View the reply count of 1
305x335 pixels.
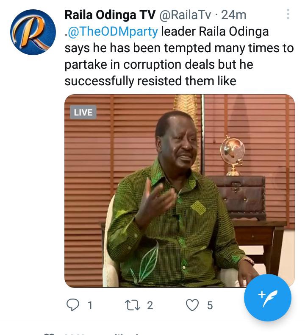[x=90, y=305]
